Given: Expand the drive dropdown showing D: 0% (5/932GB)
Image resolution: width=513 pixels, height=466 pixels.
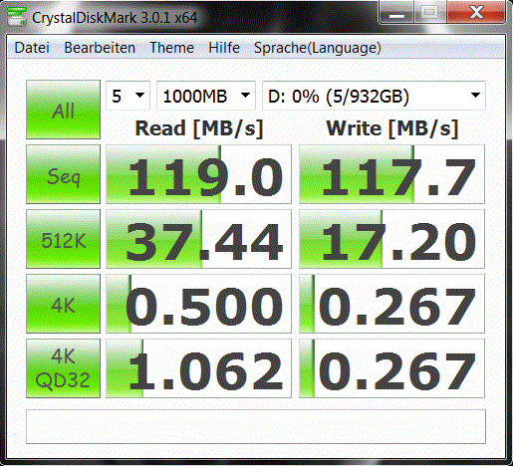Looking at the screenshot, I should [x=374, y=96].
